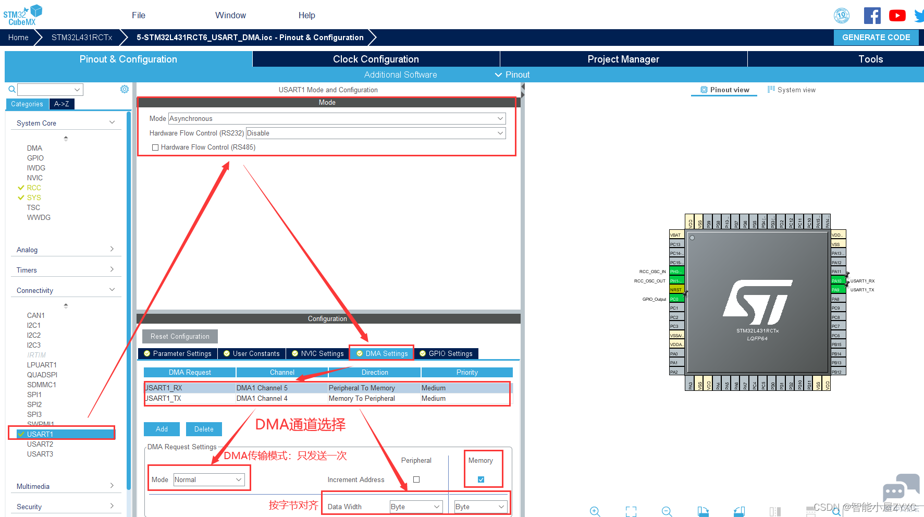Open Hardware Flow Control (RS232) dropdown
Viewport: 924px width, 517px height.
376,133
